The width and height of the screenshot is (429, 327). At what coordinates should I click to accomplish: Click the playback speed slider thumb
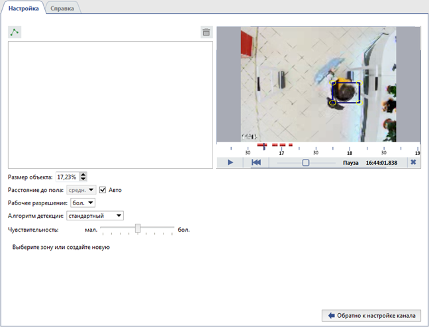305,162
